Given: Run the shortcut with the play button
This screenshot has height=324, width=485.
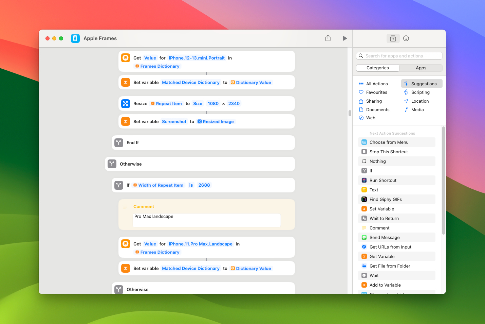Looking at the screenshot, I should [345, 38].
